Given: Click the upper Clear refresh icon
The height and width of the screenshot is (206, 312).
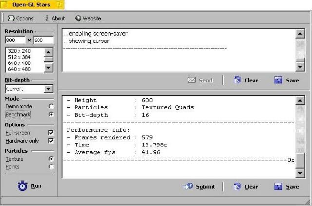Looking at the screenshot, I should pos(237,80).
